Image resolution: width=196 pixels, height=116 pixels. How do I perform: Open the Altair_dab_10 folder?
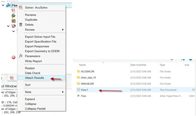tap(88, 77)
